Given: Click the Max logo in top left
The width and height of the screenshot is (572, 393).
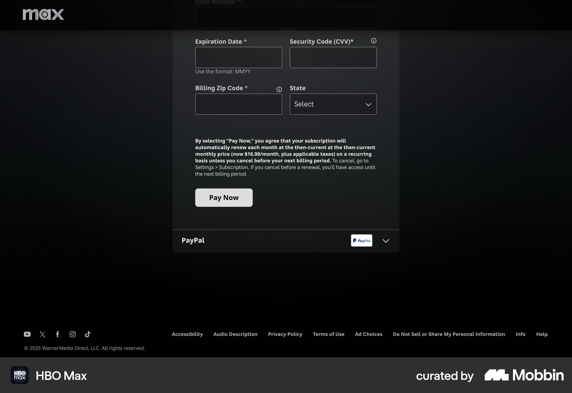Looking at the screenshot, I should point(43,14).
